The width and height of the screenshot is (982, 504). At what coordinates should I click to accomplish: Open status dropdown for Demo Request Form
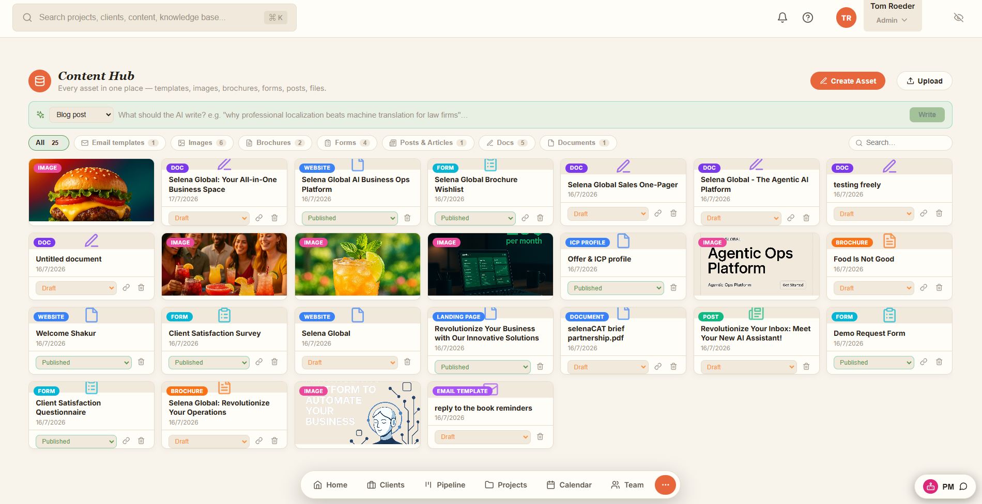tap(874, 362)
